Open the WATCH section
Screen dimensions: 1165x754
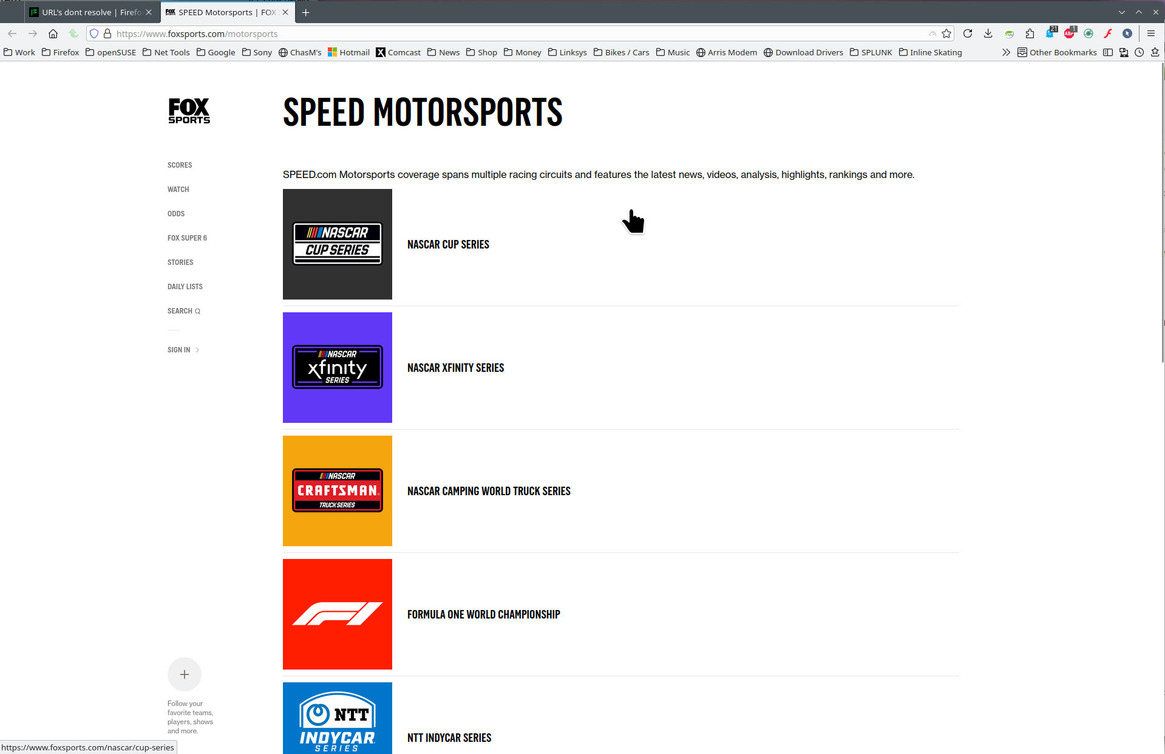coord(178,190)
